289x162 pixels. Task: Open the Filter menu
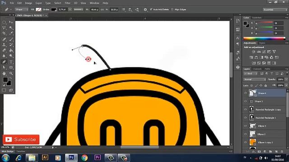tap(67, 3)
